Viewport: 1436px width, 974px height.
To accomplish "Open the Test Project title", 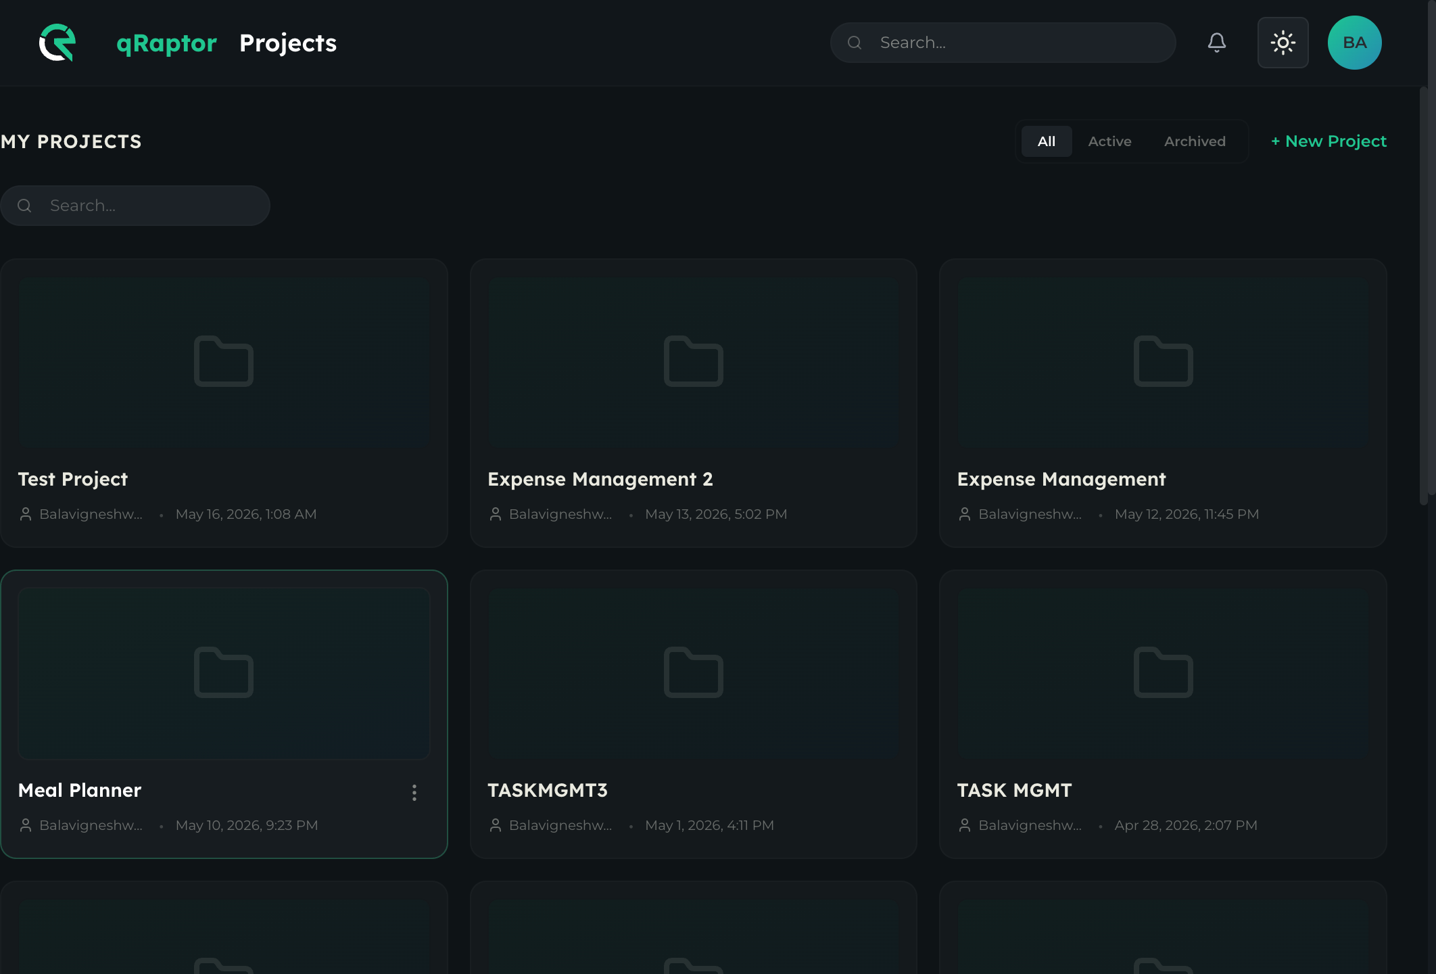I will click(x=72, y=479).
